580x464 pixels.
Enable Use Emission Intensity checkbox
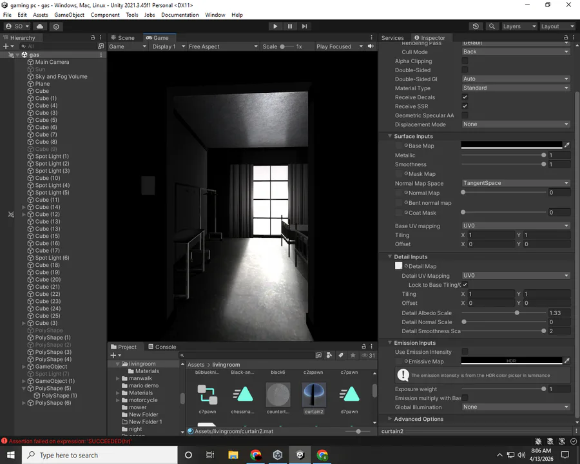pos(465,351)
